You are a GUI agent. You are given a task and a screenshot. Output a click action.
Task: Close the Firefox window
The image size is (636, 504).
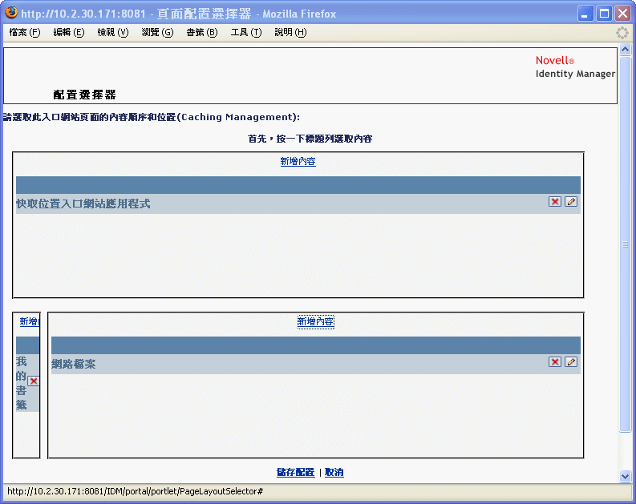(x=622, y=14)
